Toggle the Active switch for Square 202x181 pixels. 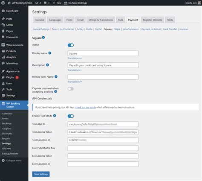(71, 45)
